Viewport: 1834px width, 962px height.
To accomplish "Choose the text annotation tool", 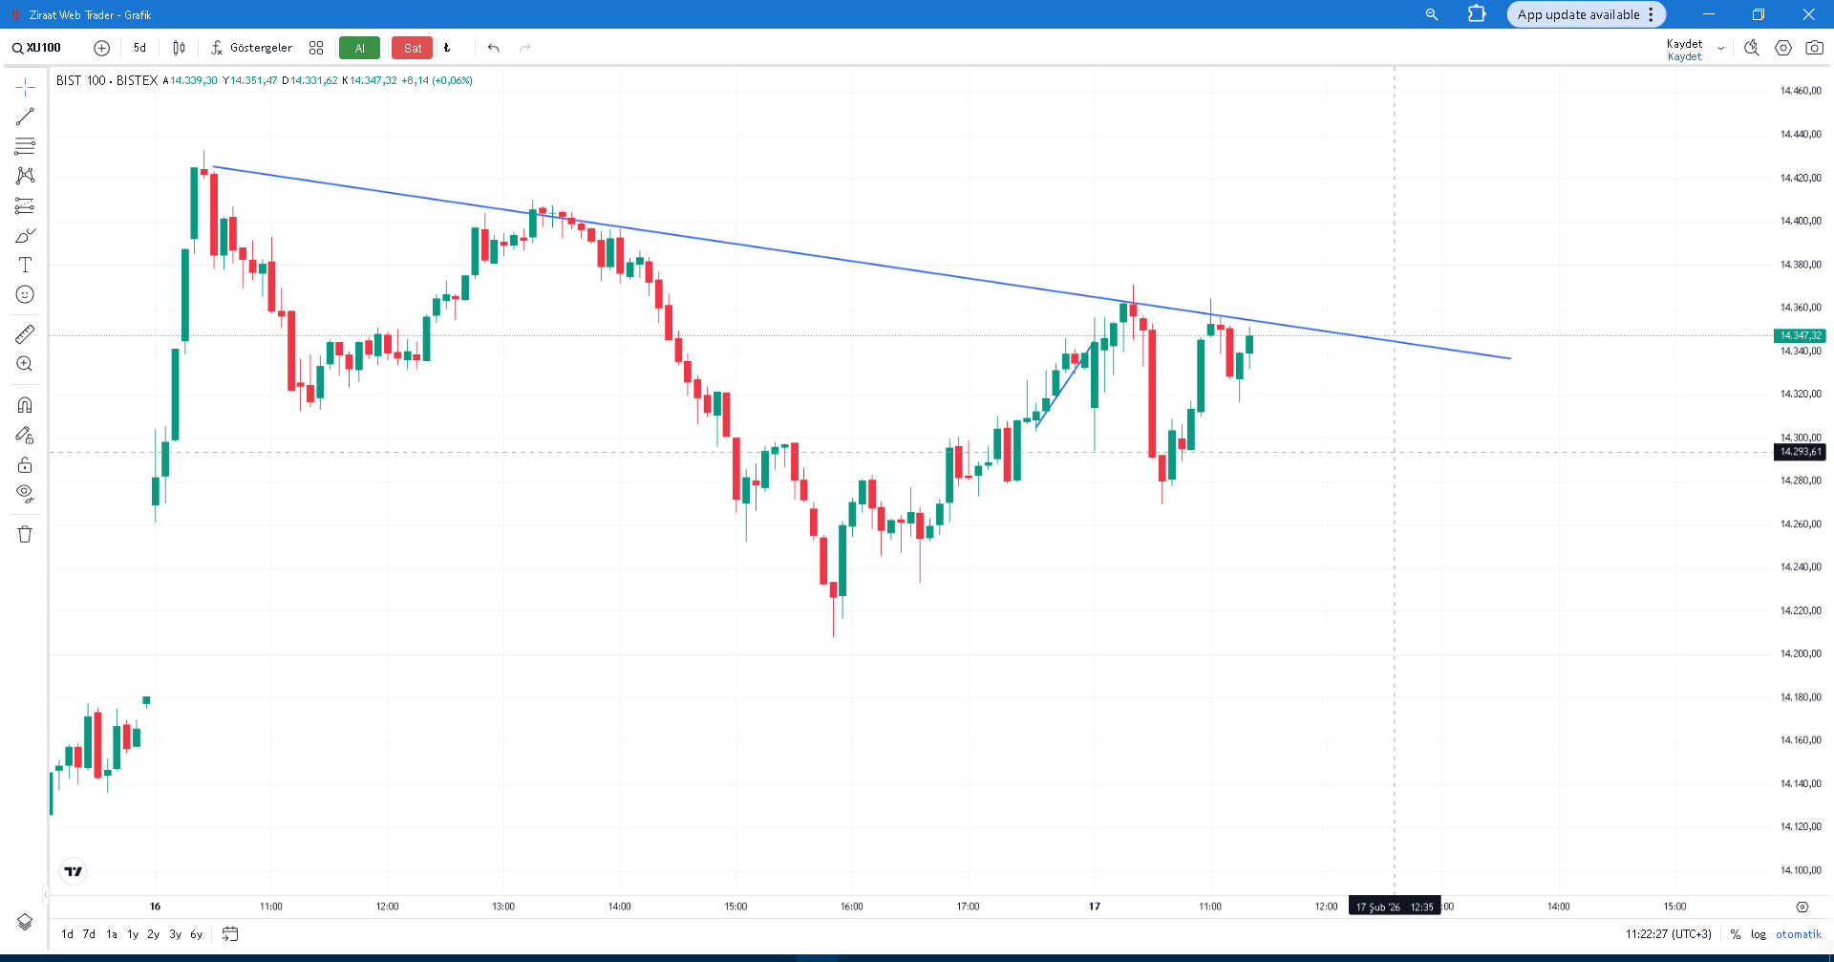I will coord(25,265).
